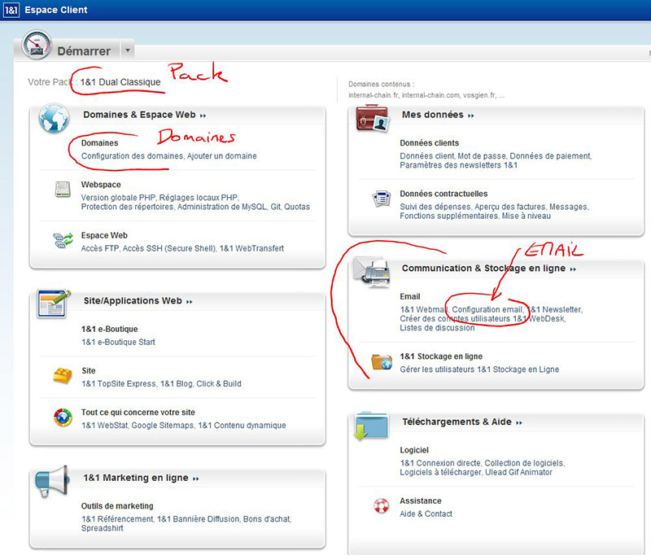Screen dimensions: 651x555
Task: Launch 1&1 WebTransfert
Action: tap(251, 248)
